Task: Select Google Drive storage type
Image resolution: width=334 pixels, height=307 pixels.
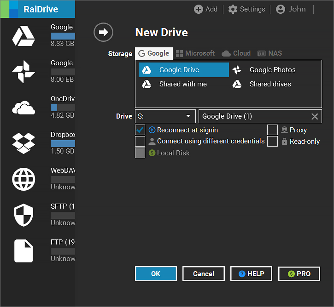Action: [x=184, y=70]
